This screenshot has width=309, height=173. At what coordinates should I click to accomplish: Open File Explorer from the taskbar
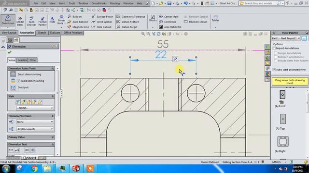click(x=47, y=169)
